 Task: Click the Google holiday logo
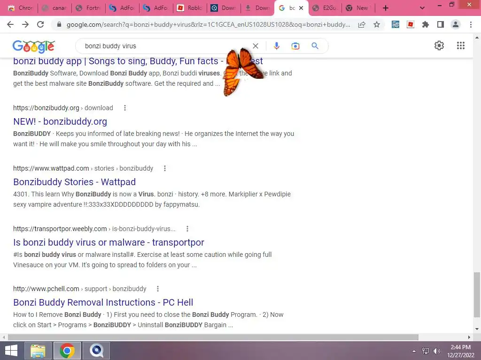click(34, 46)
